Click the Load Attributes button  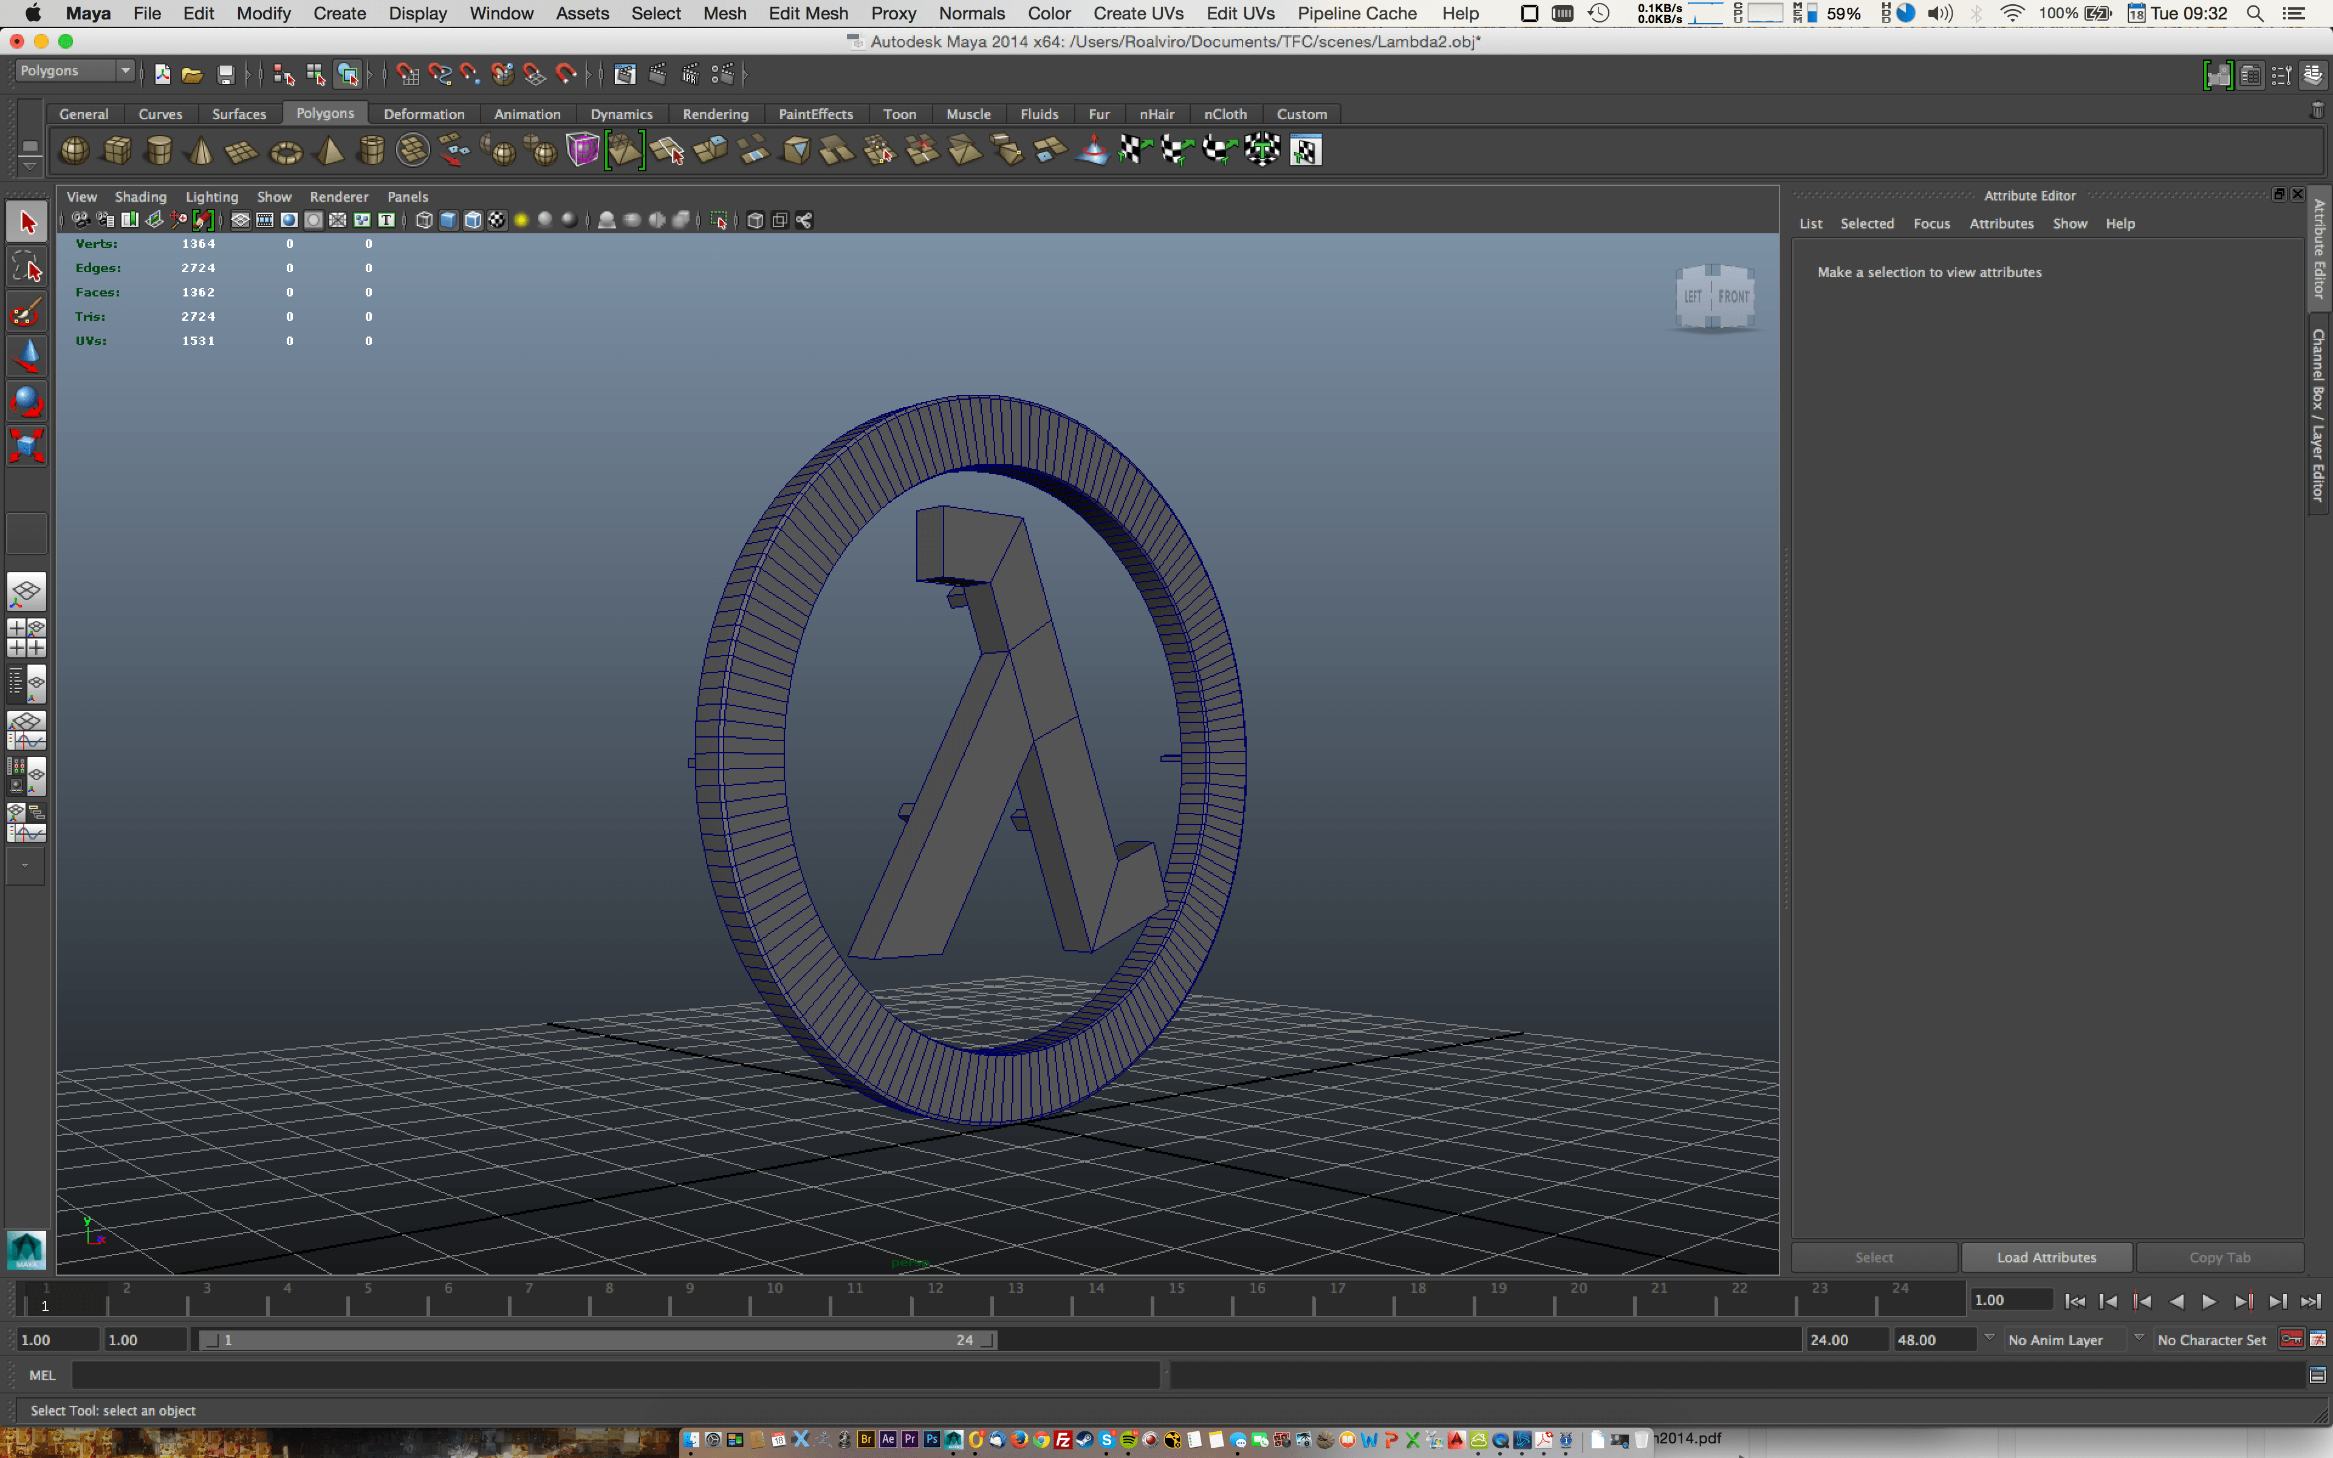click(2046, 1258)
